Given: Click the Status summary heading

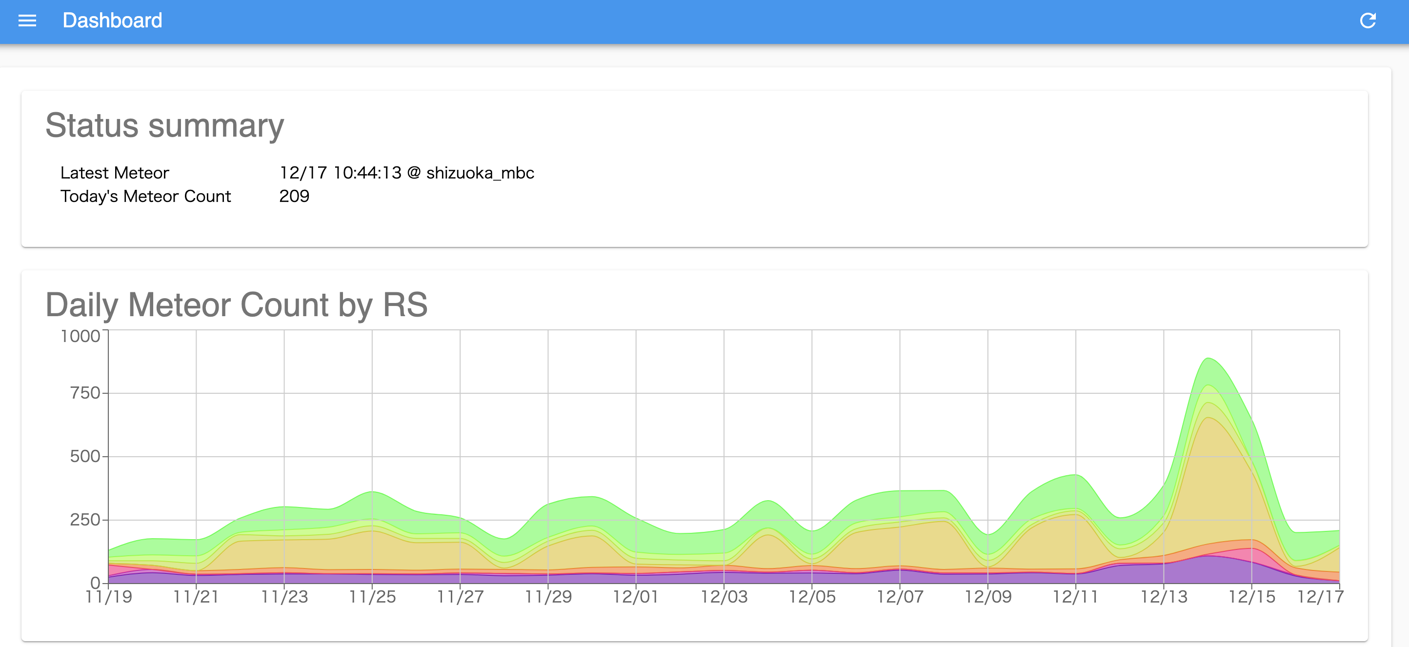Looking at the screenshot, I should pos(164,125).
